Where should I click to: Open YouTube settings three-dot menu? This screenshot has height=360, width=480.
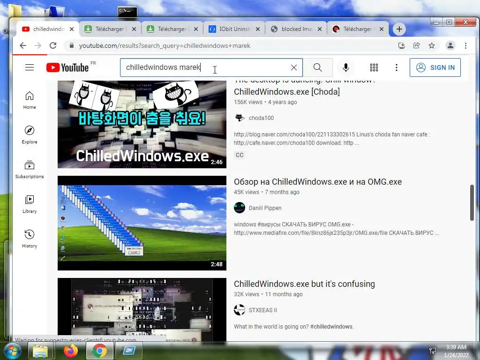[396, 67]
